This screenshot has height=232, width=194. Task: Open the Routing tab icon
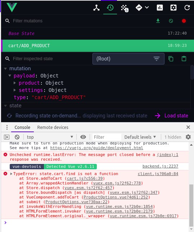[139, 8]
